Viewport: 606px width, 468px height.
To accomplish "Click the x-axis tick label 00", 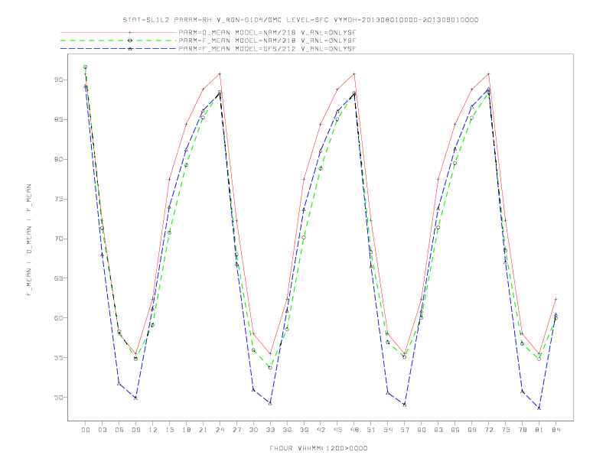I will tap(86, 430).
